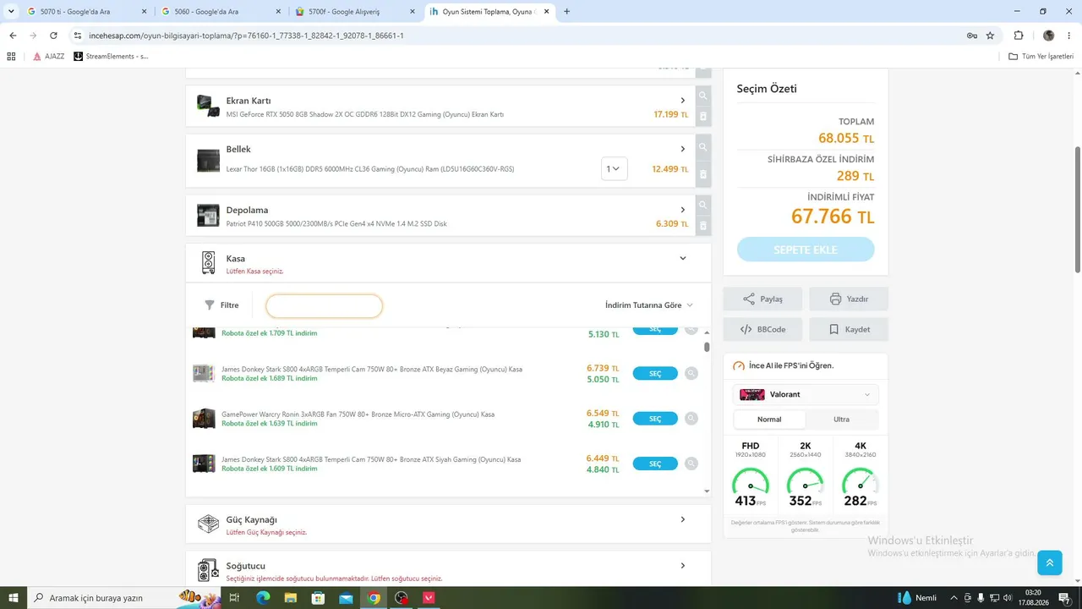Change sorting from İndirim Tutarına Göre
The image size is (1082, 609).
[x=649, y=305]
